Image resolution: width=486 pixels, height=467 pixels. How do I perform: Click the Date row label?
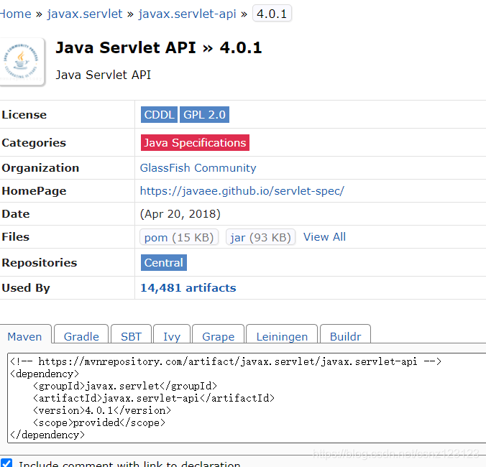16,214
